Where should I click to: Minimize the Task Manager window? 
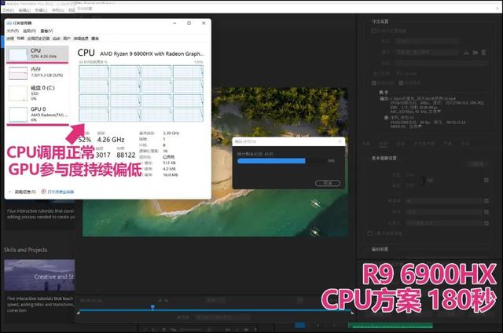pos(174,23)
